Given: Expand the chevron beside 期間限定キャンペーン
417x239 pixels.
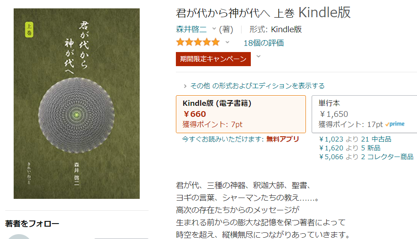Looking at the screenshot, I should click(x=258, y=56).
